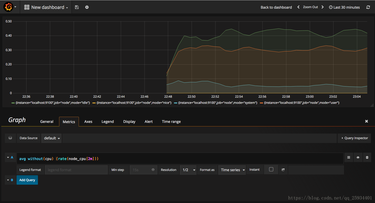Open the Time range tab
375x203 pixels.
pyautogui.click(x=171, y=122)
